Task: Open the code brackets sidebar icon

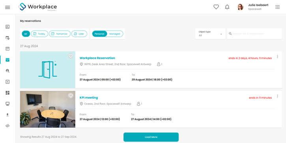Action: (x=7, y=126)
